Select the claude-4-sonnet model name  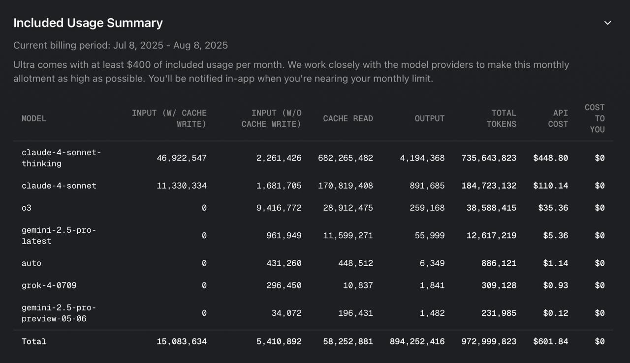coord(59,186)
